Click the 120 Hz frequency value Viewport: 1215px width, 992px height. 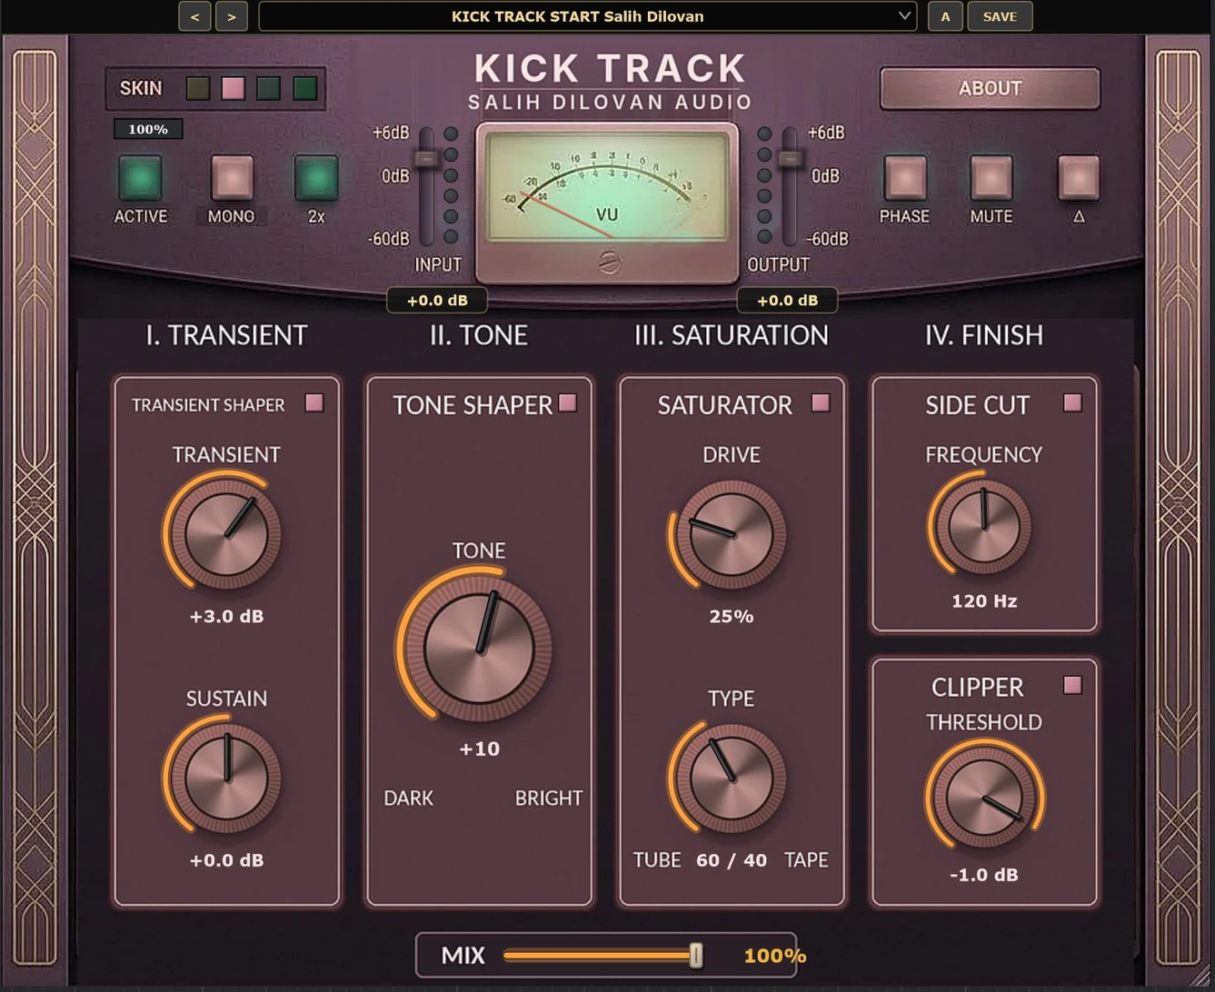pos(983,600)
